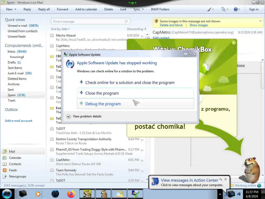
Task: Launch Firefox from the taskbar
Action: click(71, 194)
